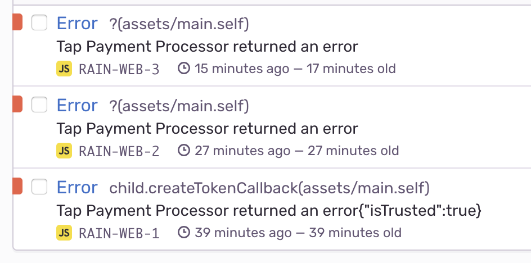Click the RAIN-WEB-1 short ID
The height and width of the screenshot is (263, 531).
coord(119,233)
